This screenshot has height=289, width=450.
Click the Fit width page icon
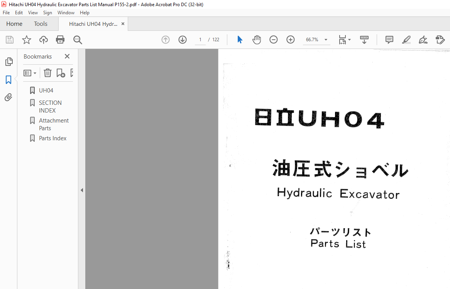[x=342, y=40]
